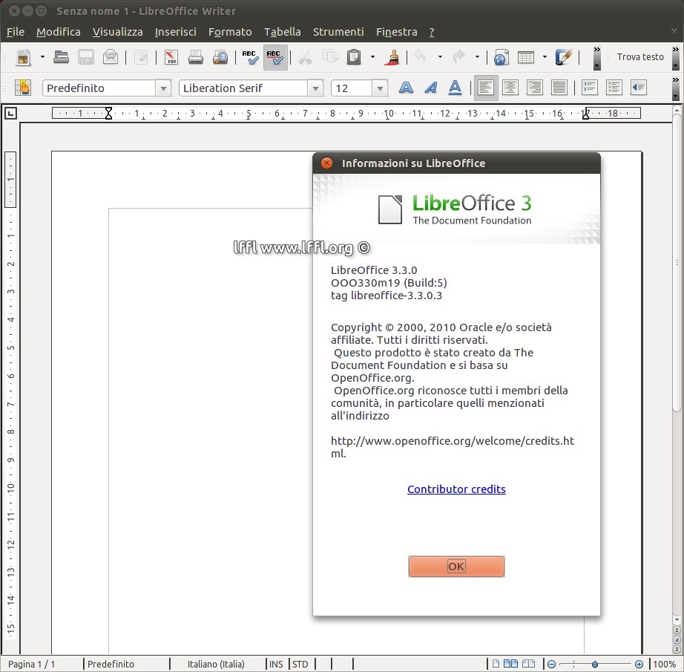Open Redo history dropdown arrow
This screenshot has width=684, height=672.
477,57
